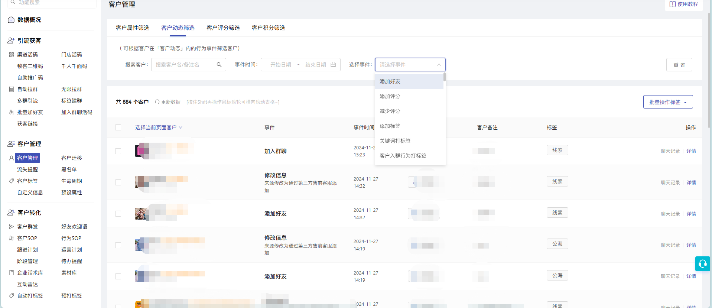
Task: Click the event dropdown list scrollbar
Action: (x=444, y=77)
